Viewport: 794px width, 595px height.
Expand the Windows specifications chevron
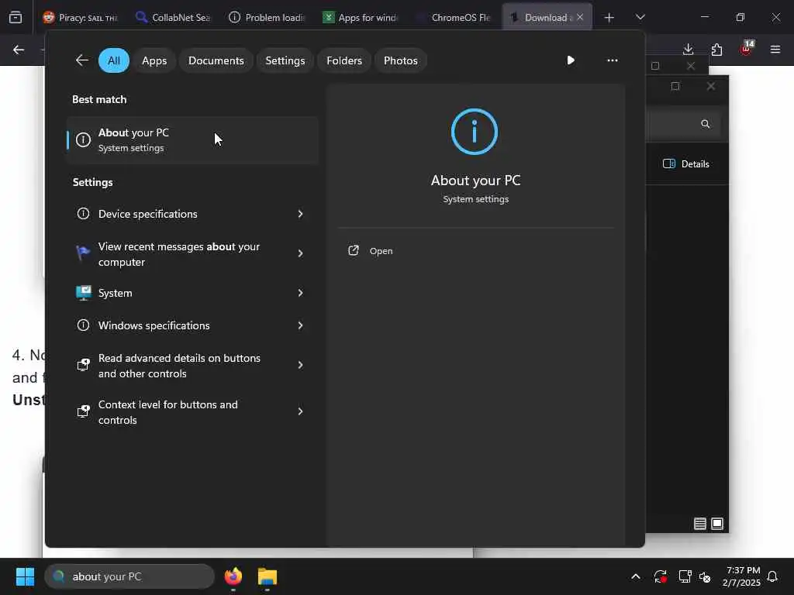point(300,325)
